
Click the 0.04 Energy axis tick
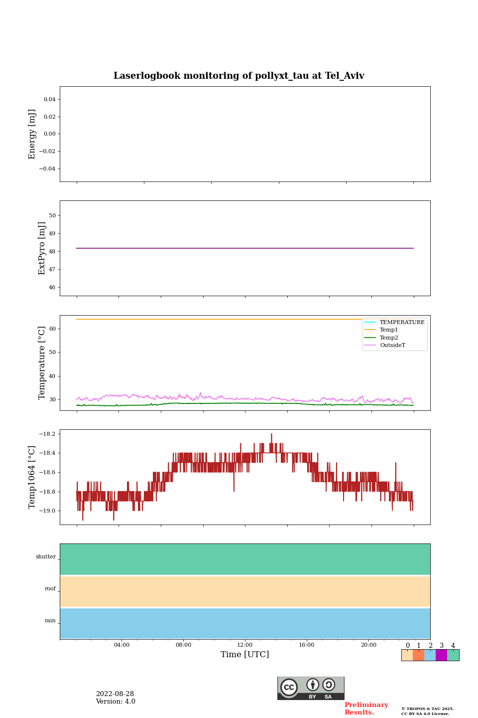click(50, 100)
